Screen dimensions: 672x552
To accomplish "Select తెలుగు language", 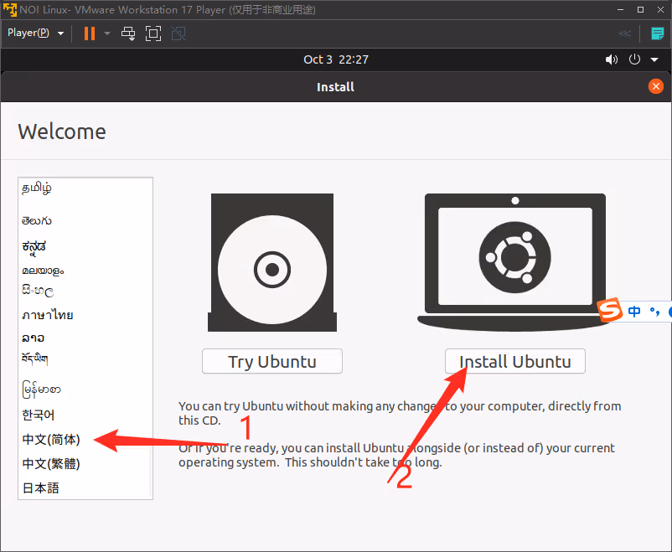I will [37, 220].
